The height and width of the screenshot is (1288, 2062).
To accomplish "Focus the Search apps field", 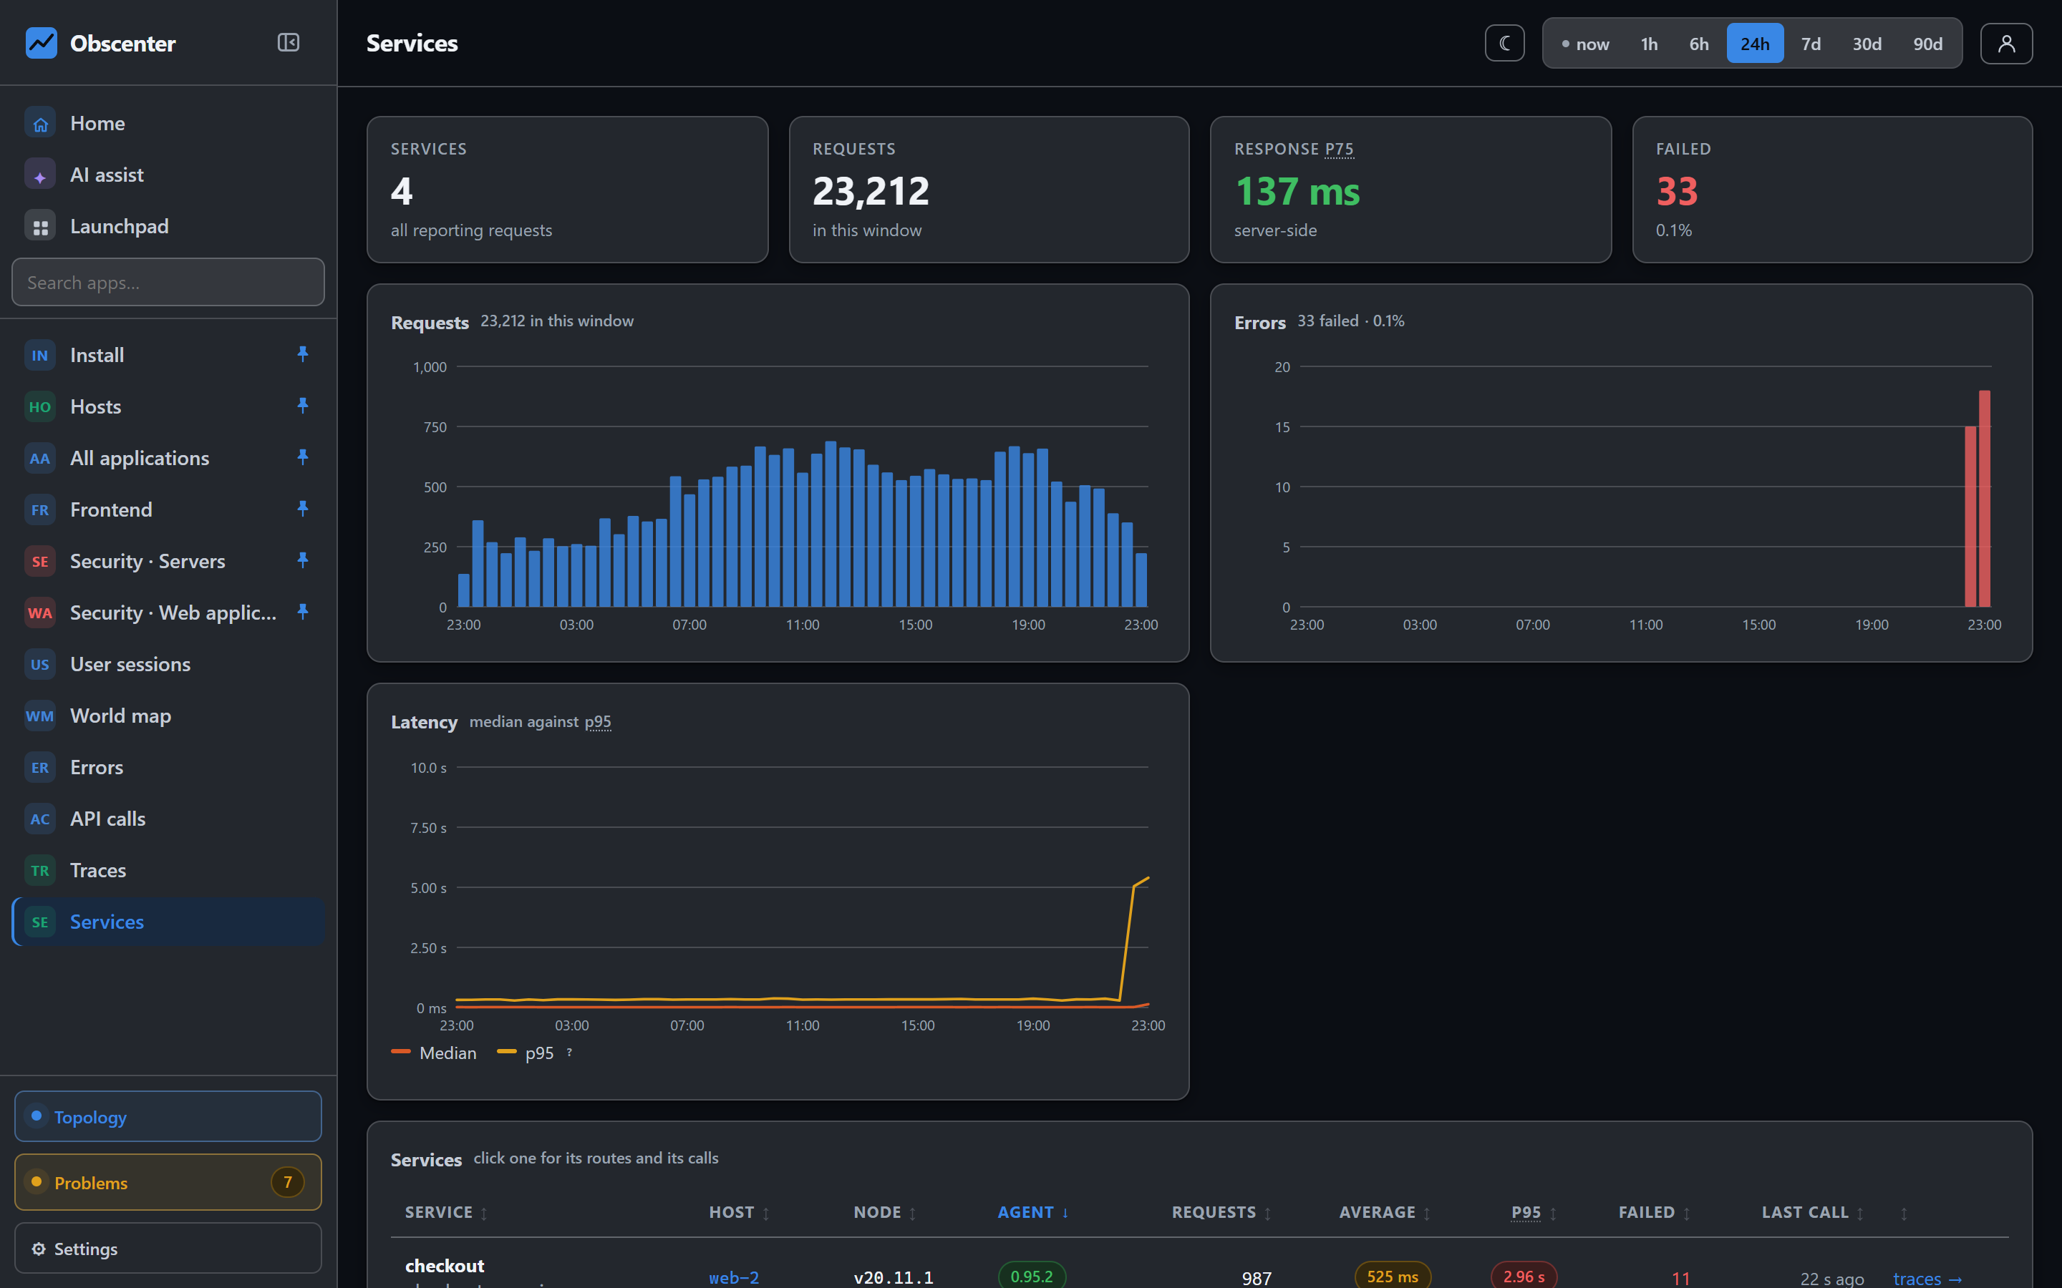I will click(x=169, y=282).
